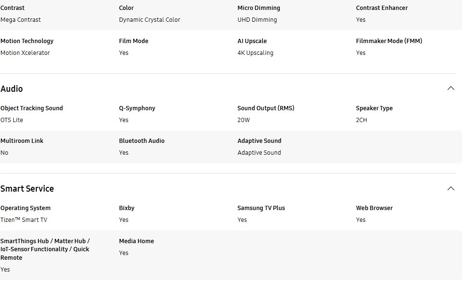Click the SmartThings Hub / Matter Hub label
Image resolution: width=467 pixels, height=290 pixels.
45,249
